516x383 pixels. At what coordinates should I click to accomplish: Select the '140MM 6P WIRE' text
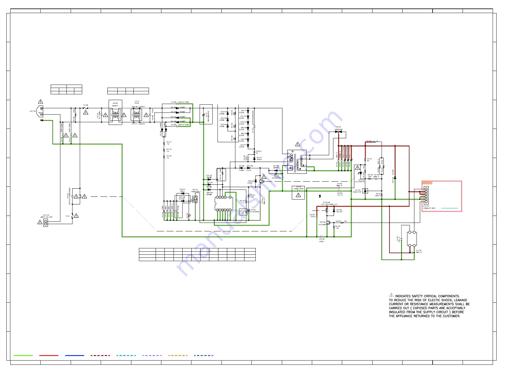coord(429,208)
